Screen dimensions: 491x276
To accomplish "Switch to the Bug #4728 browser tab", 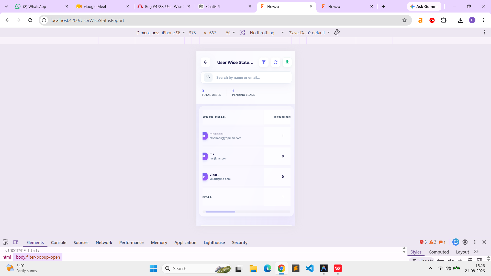I will pyautogui.click(x=164, y=6).
